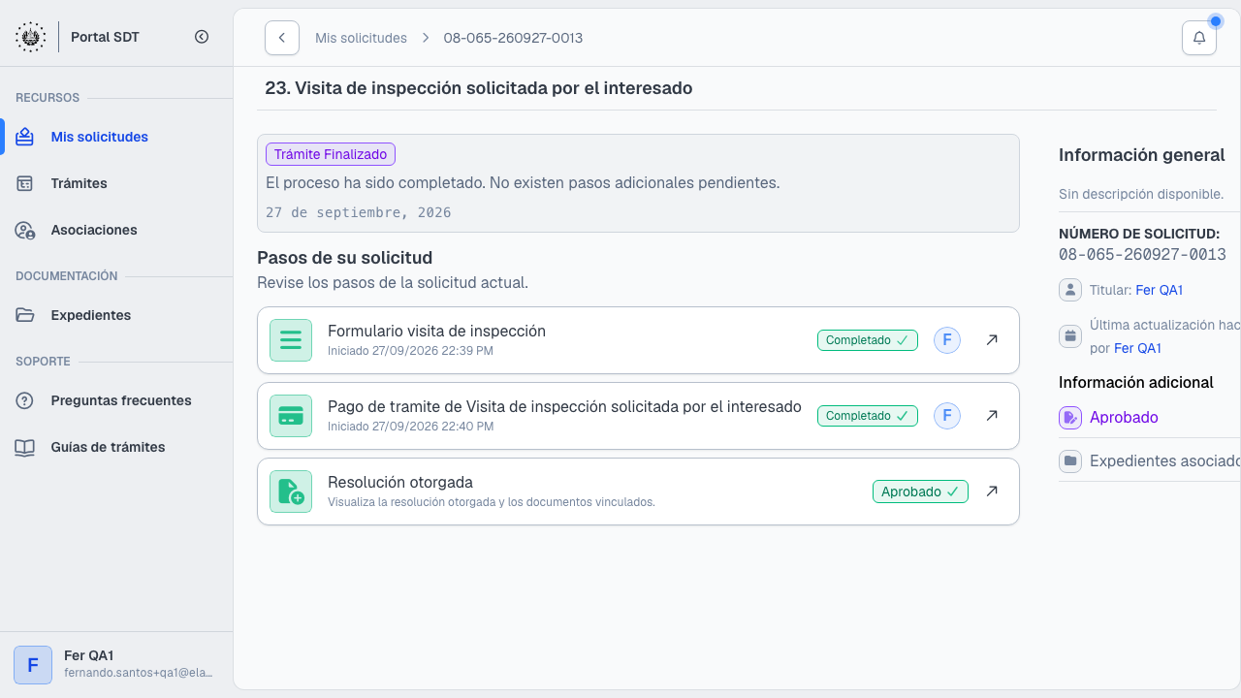Screen dimensions: 1241x698
Task: Click the purple Aprobado document icon
Action: [1070, 418]
